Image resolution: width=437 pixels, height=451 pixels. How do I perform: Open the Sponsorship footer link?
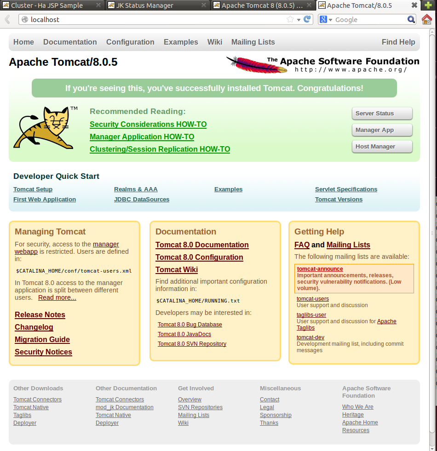pos(276,415)
